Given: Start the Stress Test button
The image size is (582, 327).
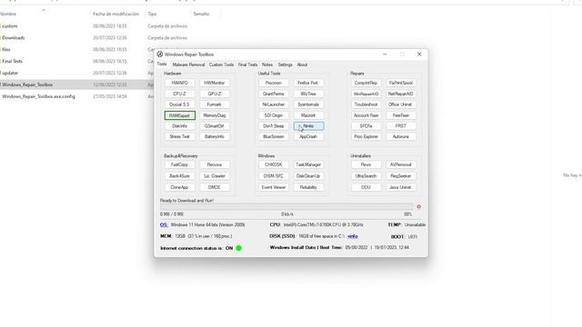Looking at the screenshot, I should 180,136.
